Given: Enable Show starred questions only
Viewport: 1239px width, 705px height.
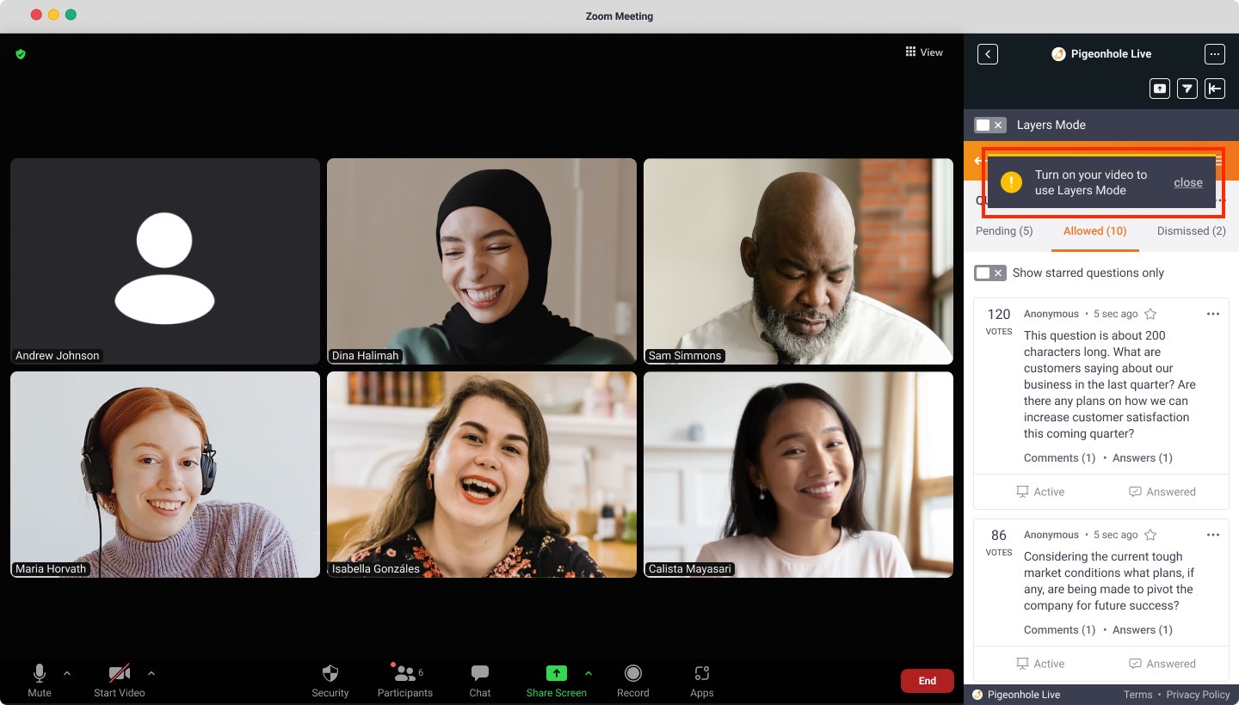Looking at the screenshot, I should (989, 273).
